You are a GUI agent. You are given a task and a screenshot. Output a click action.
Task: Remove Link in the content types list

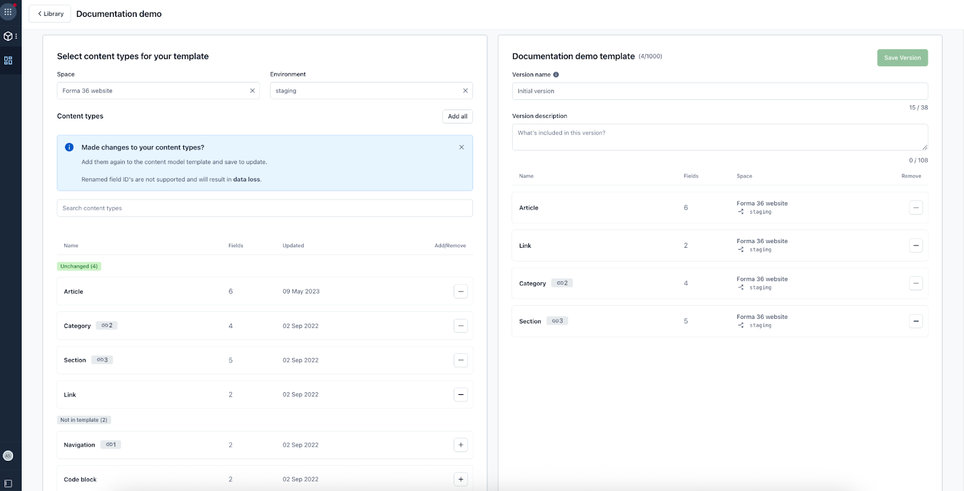tap(461, 395)
